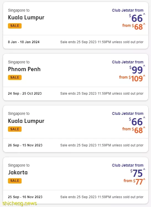Select the Club Jetstar $75 price
151x207 pixels.
pyautogui.click(x=137, y=173)
